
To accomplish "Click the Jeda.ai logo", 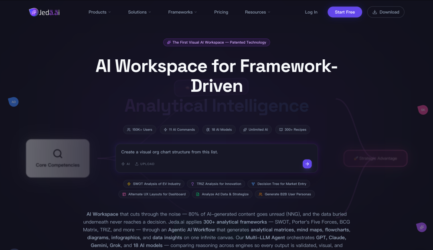I will tap(44, 12).
